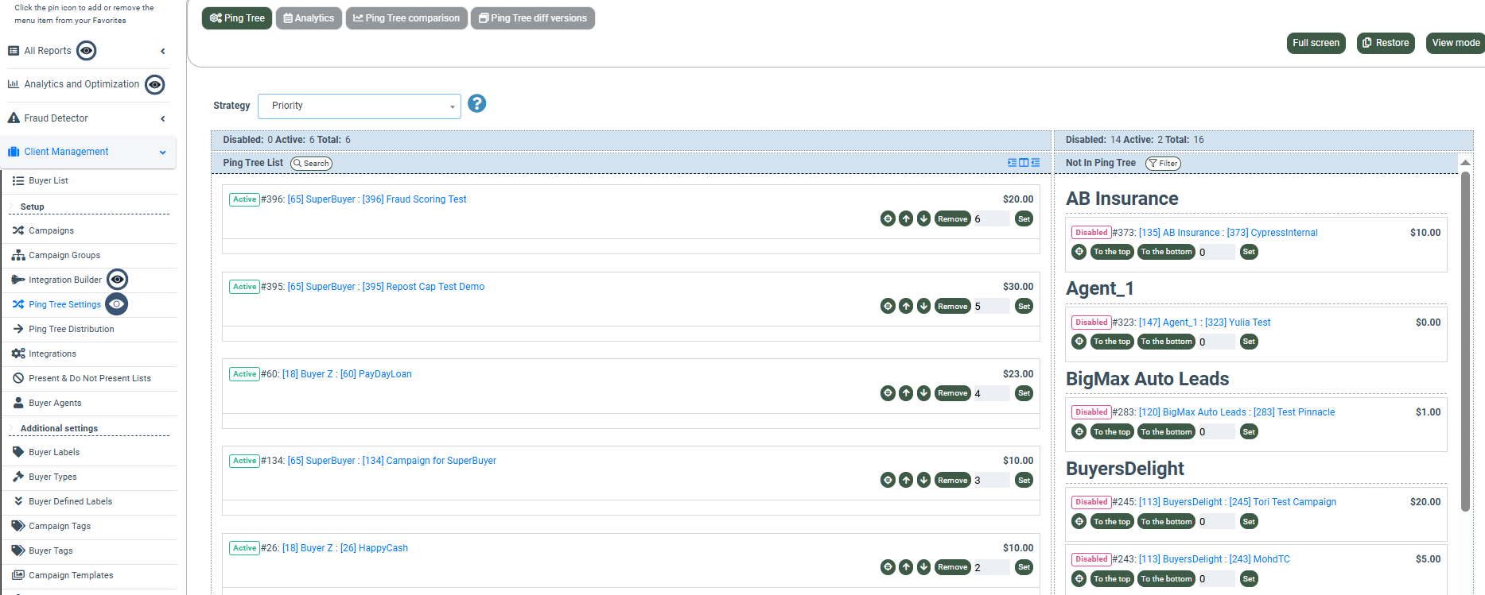Click priority input field on Fraud Scoring Test row
This screenshot has height=595, width=1485.
pos(991,218)
